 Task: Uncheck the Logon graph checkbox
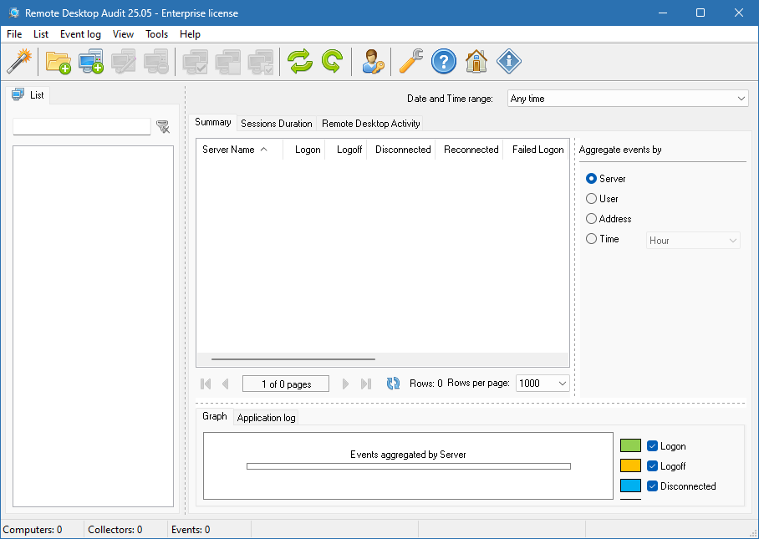[x=653, y=446]
